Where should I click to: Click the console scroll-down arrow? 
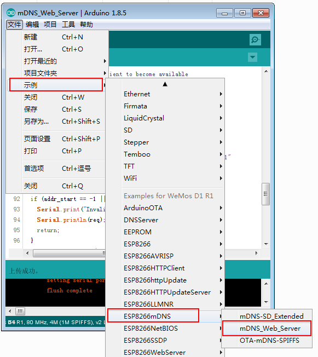pyautogui.click(x=266, y=302)
